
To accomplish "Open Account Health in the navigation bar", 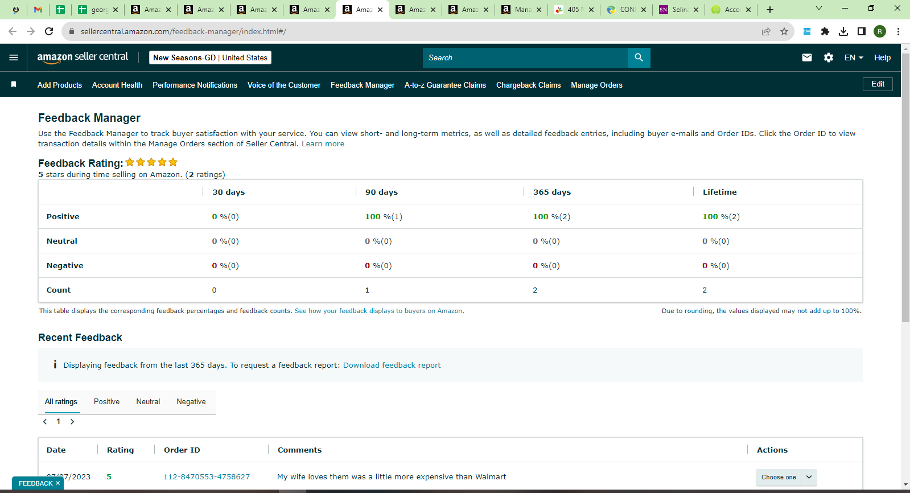I will [117, 85].
